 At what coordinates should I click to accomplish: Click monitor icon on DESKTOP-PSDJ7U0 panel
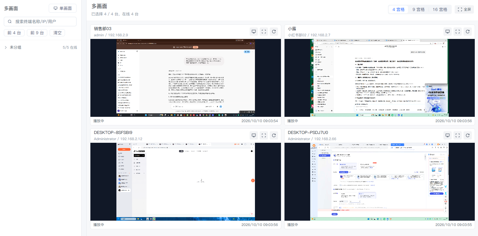coord(448,135)
